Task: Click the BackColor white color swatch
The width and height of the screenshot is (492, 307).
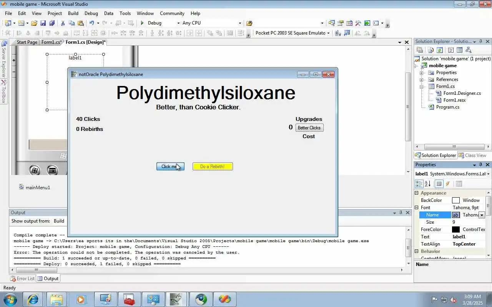Action: pyautogui.click(x=456, y=200)
